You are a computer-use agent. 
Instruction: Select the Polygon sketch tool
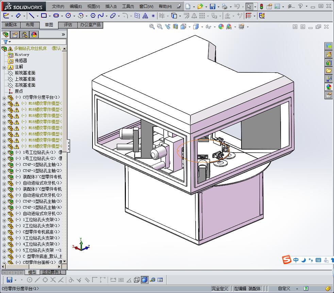coord(93,16)
